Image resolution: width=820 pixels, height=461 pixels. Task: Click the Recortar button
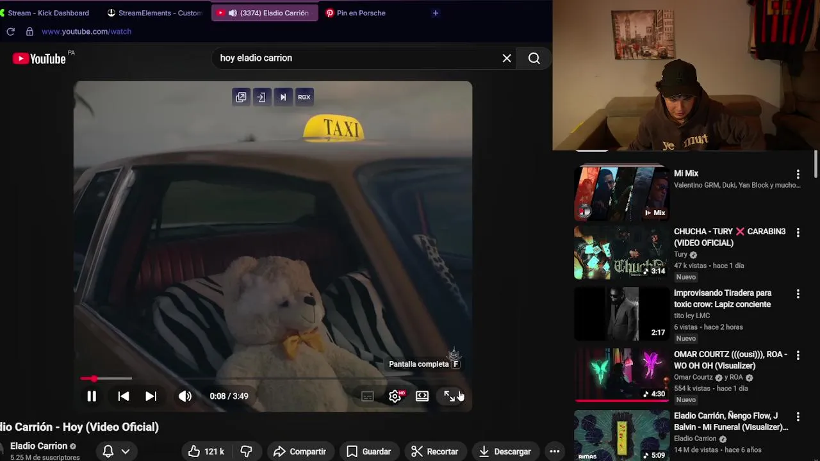click(434, 451)
